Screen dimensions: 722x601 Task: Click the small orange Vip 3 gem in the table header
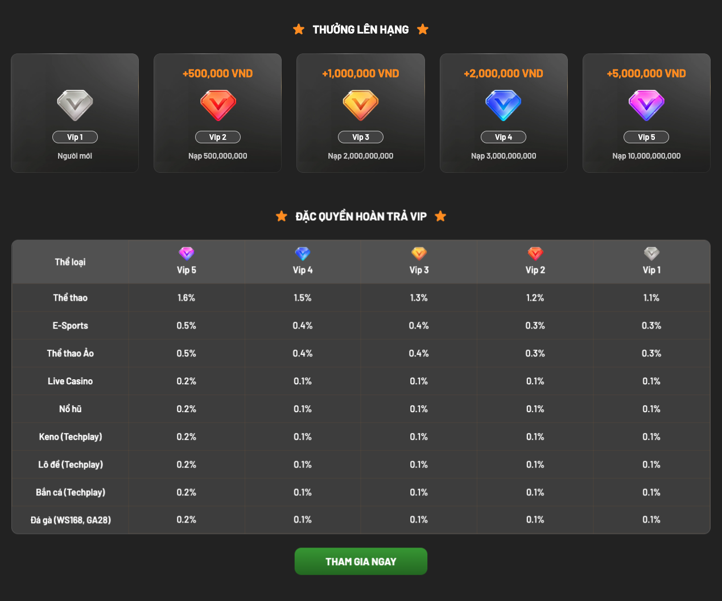tap(419, 254)
